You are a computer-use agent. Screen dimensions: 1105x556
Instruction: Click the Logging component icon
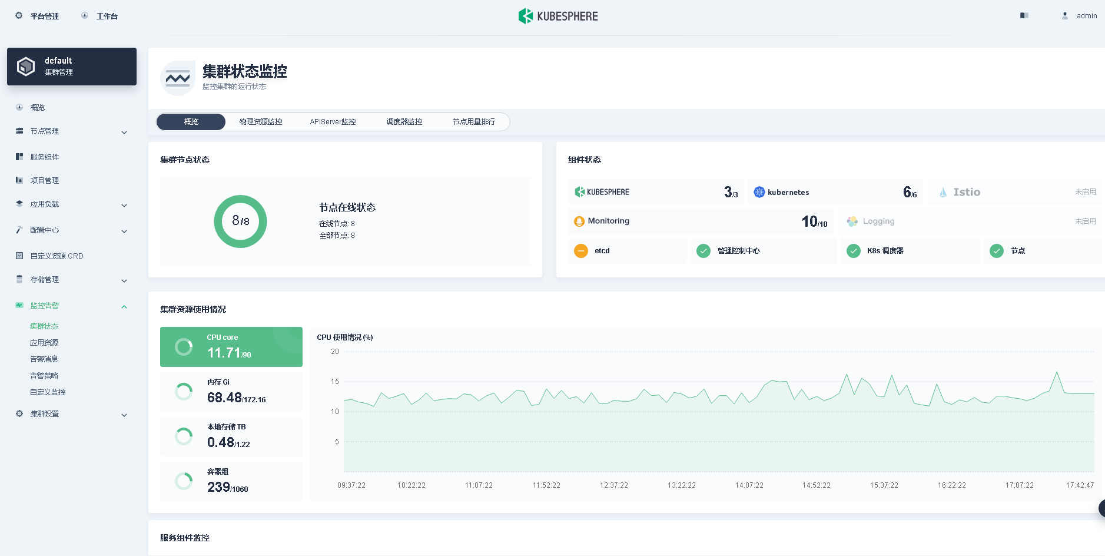[x=852, y=221]
